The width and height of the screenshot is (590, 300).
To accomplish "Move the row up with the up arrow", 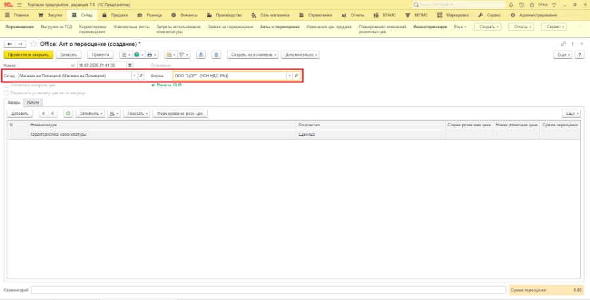I will [x=44, y=113].
